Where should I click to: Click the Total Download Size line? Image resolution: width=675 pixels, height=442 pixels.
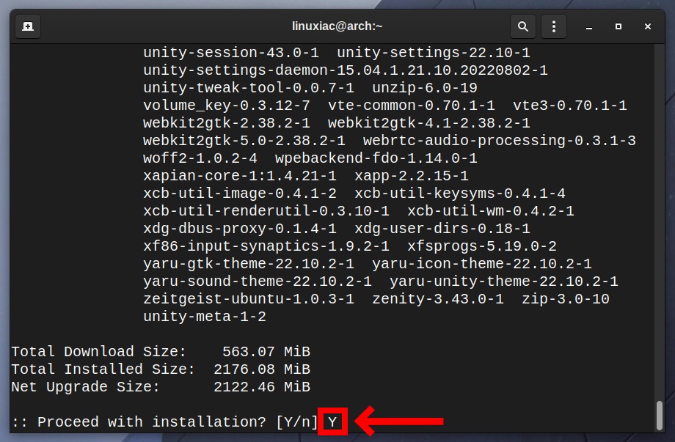[x=161, y=352]
